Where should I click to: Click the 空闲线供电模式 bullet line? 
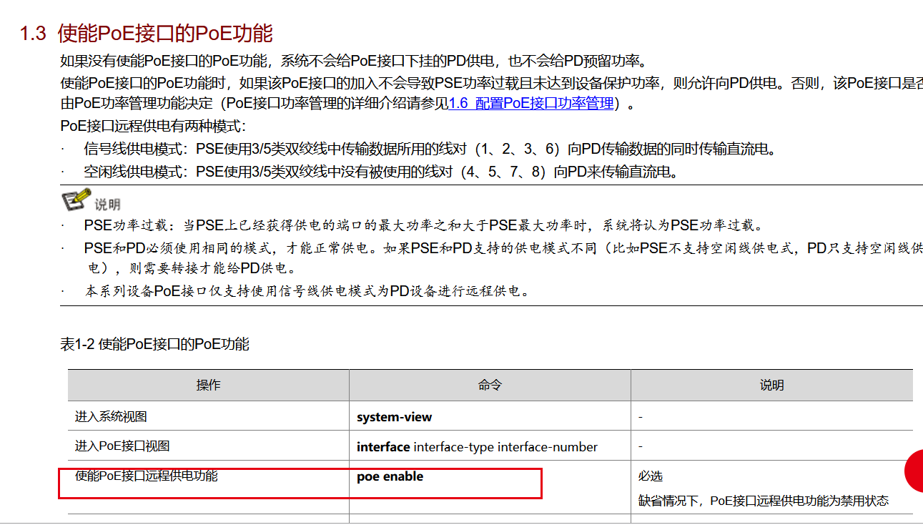click(380, 172)
